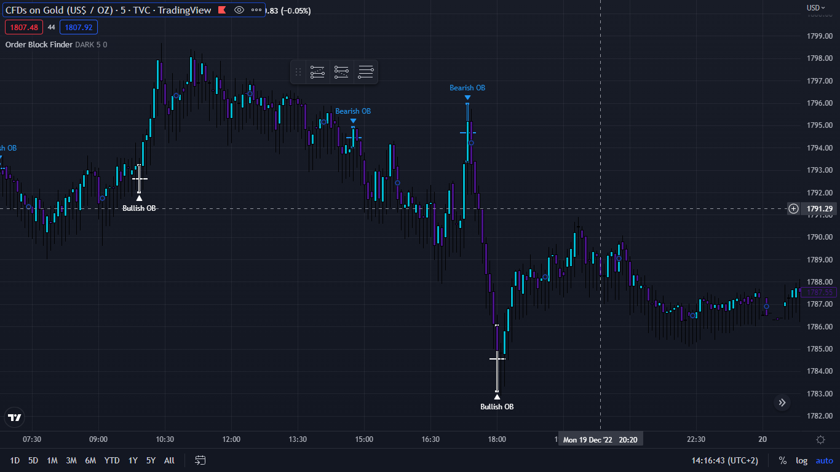Click the plus icon on the price axis
The height and width of the screenshot is (472, 840).
794,209
